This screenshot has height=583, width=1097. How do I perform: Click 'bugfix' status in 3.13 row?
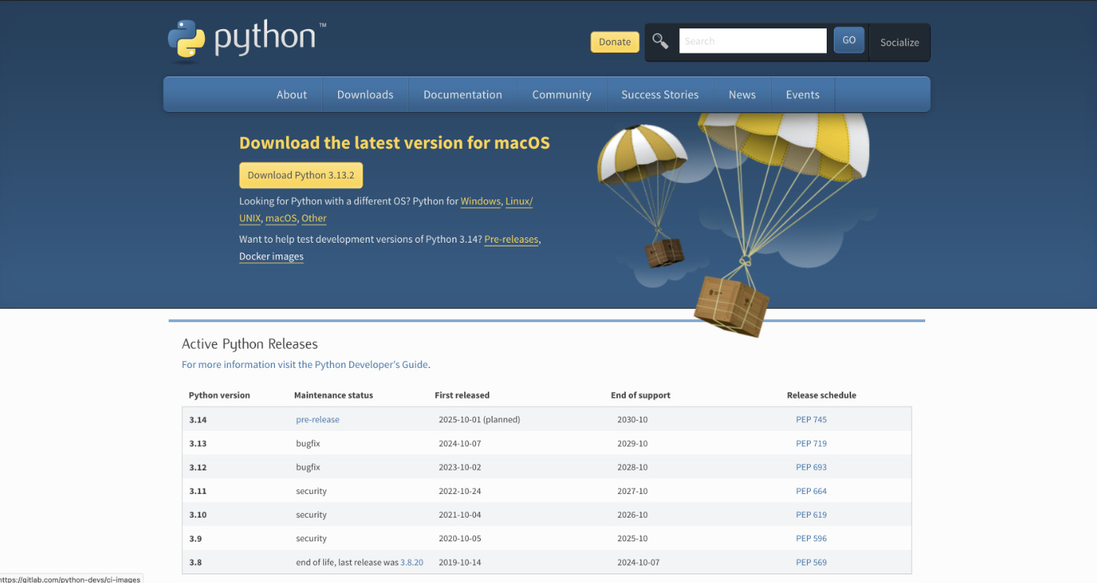(308, 444)
